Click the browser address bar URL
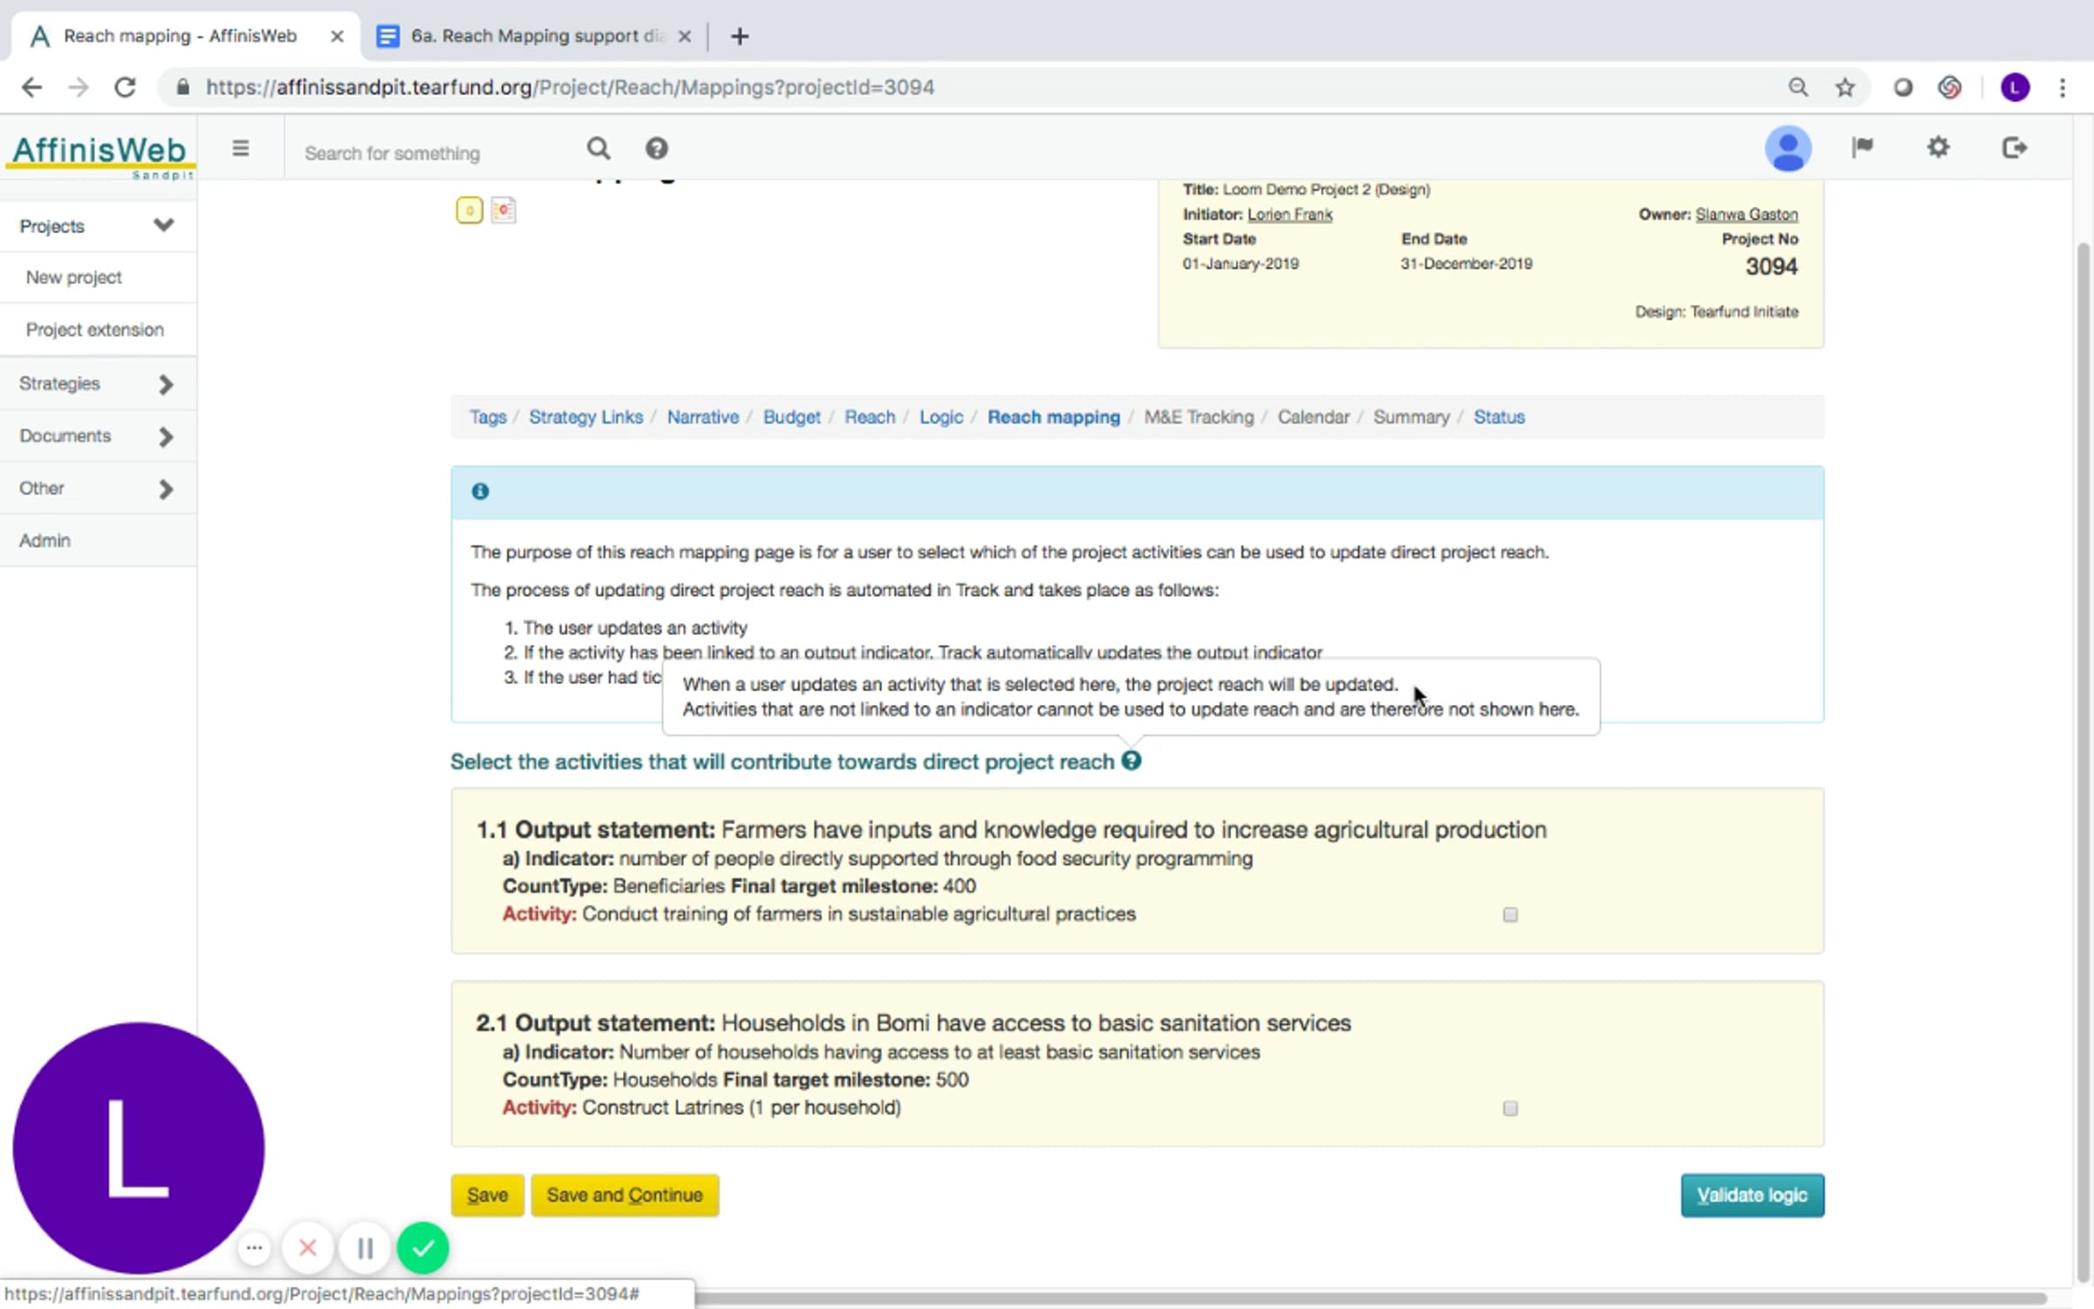This screenshot has width=2094, height=1309. 570,87
